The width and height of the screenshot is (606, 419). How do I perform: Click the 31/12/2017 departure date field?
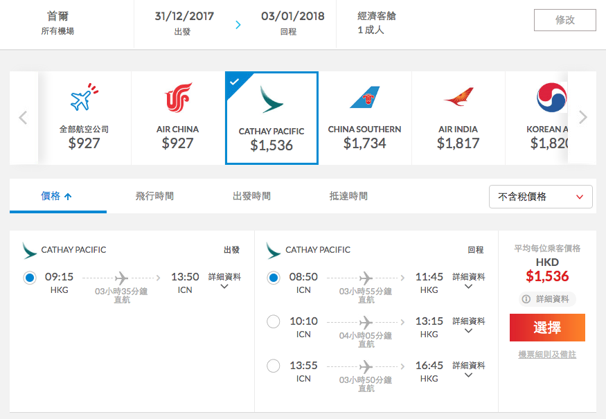[x=184, y=23]
